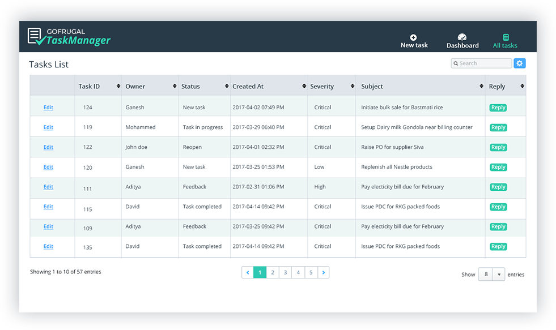
Task: Open the All tasks list icon
Action: pyautogui.click(x=506, y=37)
